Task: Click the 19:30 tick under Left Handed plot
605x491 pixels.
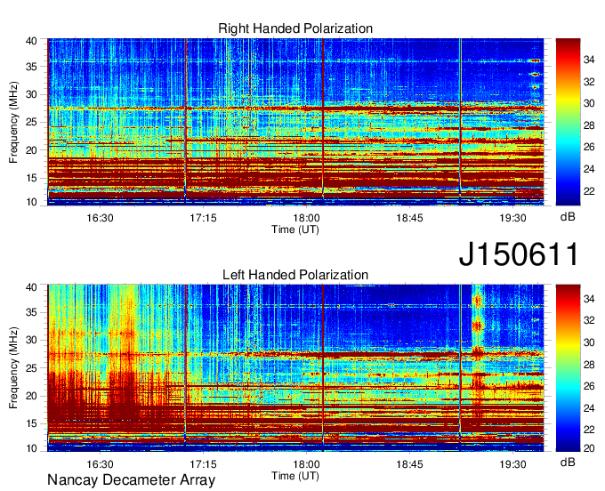Action: click(512, 463)
